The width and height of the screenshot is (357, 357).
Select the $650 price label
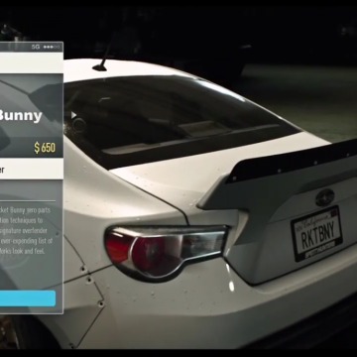(45, 148)
